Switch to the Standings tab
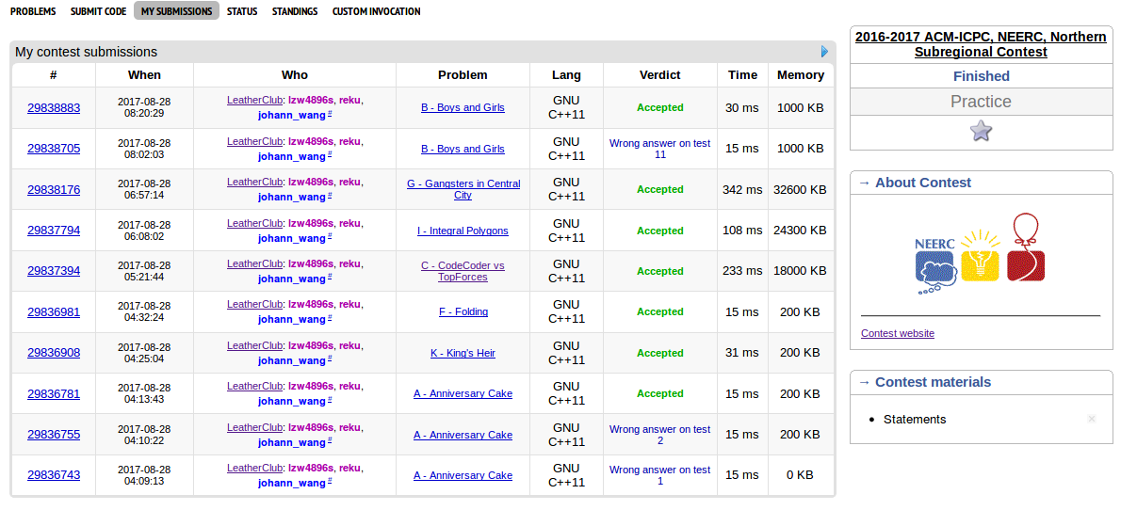Image resolution: width=1137 pixels, height=510 pixels. (x=295, y=11)
